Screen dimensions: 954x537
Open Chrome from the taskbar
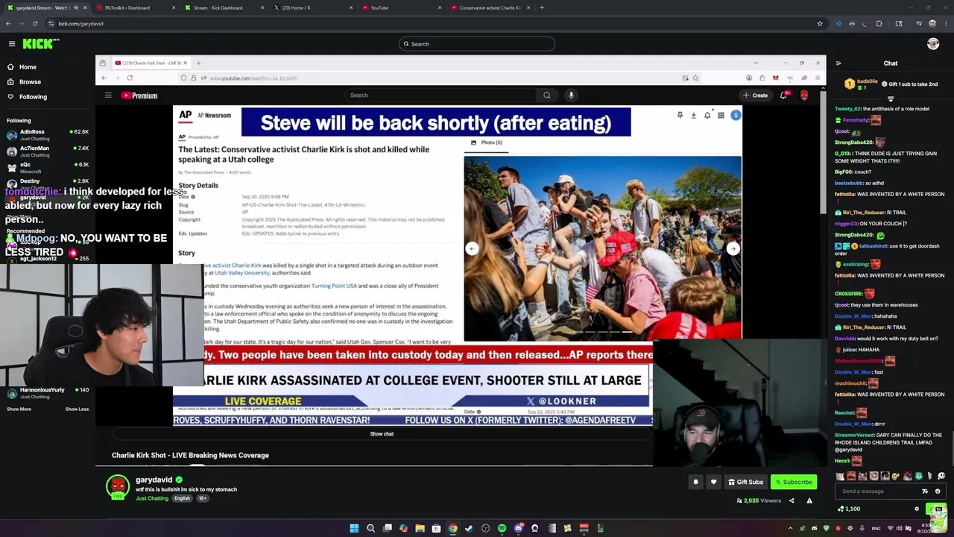[x=452, y=529]
